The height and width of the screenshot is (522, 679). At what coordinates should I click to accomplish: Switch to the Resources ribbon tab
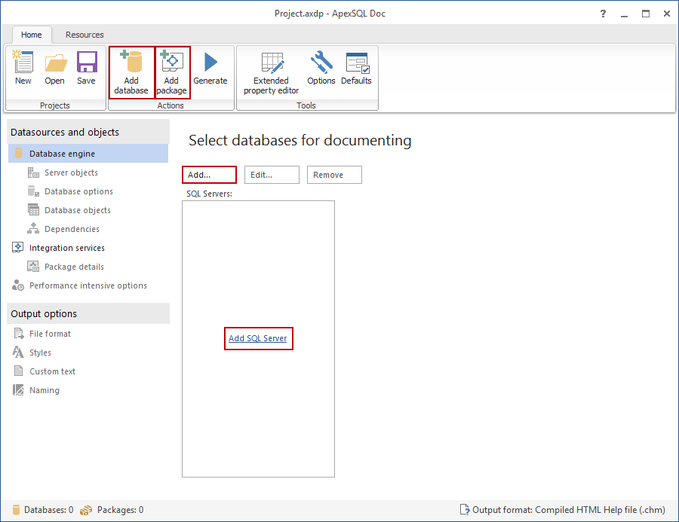tap(84, 35)
